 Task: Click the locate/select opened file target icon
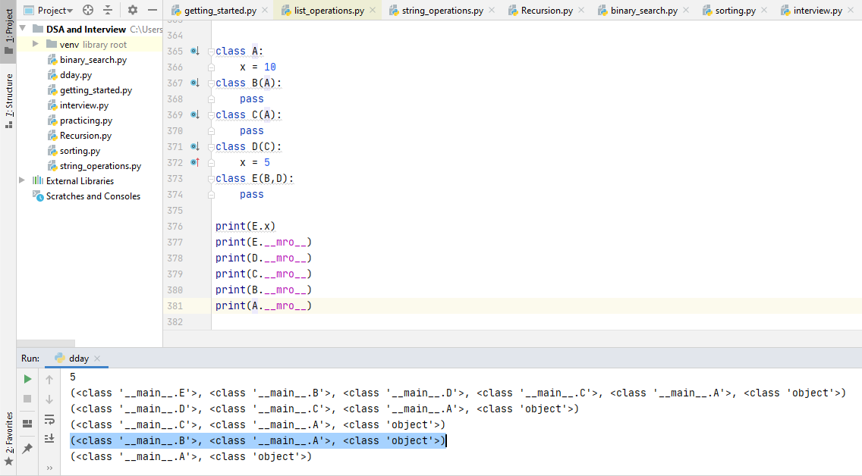coord(88,10)
